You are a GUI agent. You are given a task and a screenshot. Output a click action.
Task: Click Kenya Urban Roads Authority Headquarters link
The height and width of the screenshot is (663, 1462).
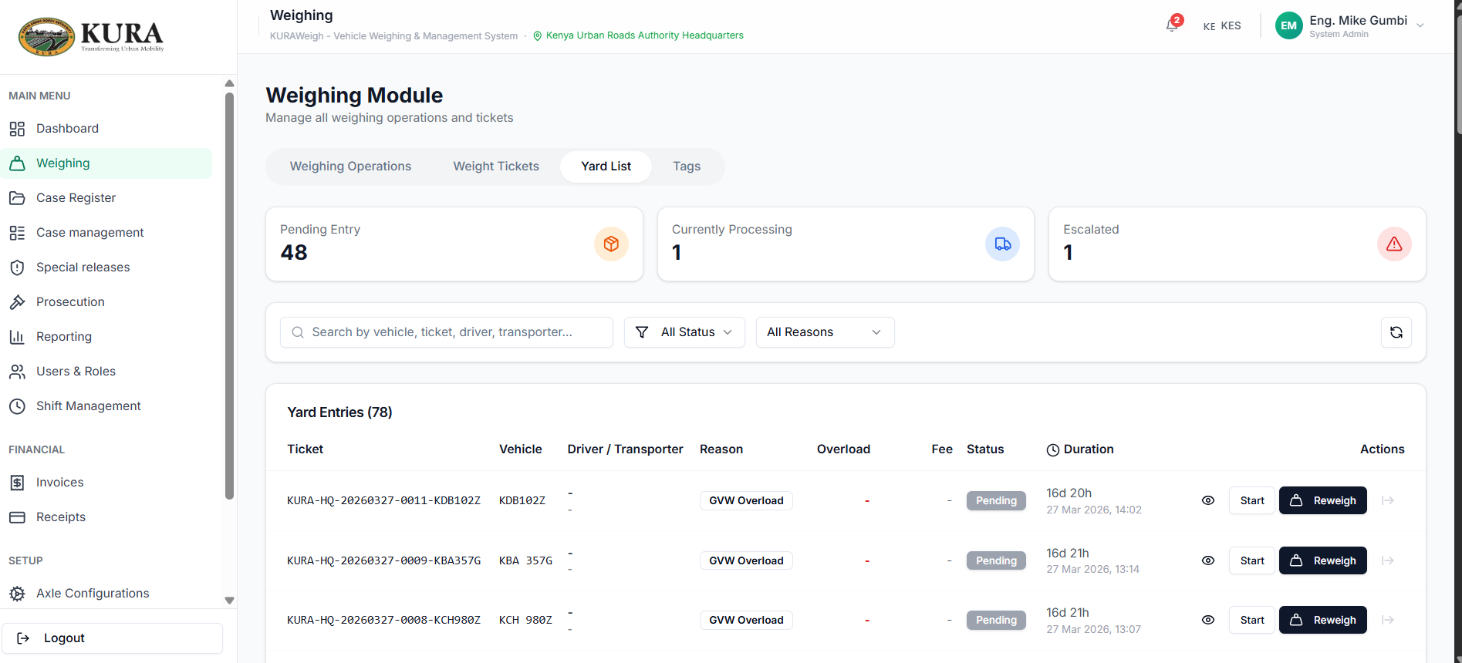tap(645, 35)
